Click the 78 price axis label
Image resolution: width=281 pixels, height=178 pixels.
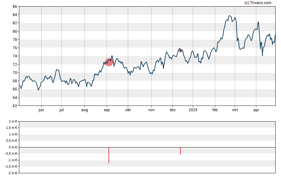(x=15, y=40)
